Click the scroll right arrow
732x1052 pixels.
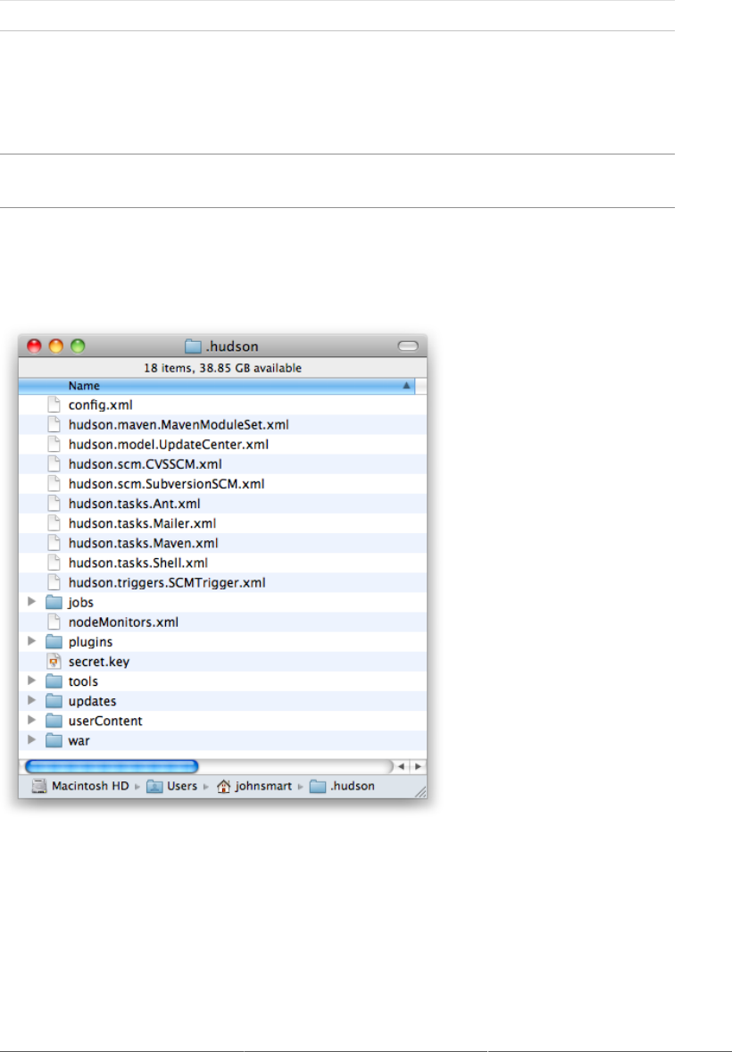click(x=418, y=766)
